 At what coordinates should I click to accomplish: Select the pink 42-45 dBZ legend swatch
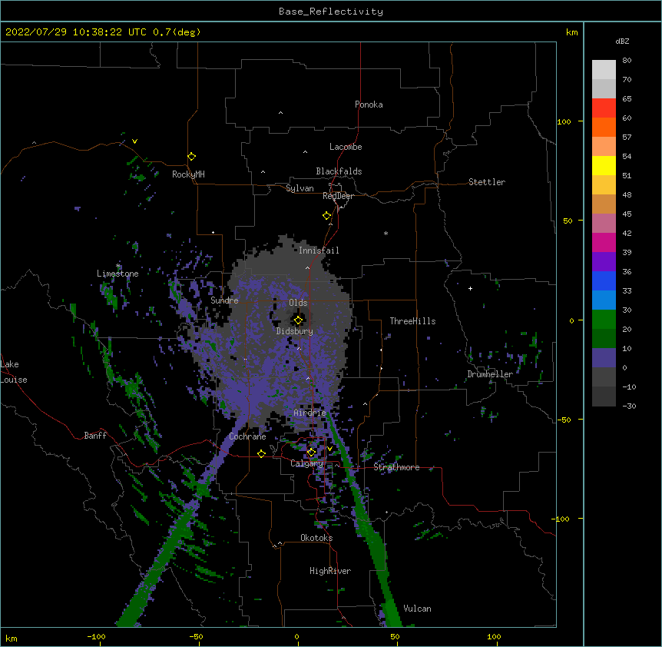(604, 224)
